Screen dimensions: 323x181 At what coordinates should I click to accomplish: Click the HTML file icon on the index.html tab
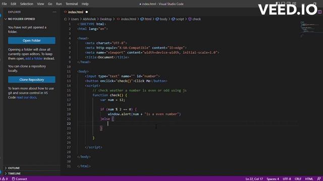coord(65,12)
